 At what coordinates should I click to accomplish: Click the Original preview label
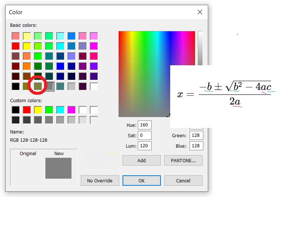point(28,153)
